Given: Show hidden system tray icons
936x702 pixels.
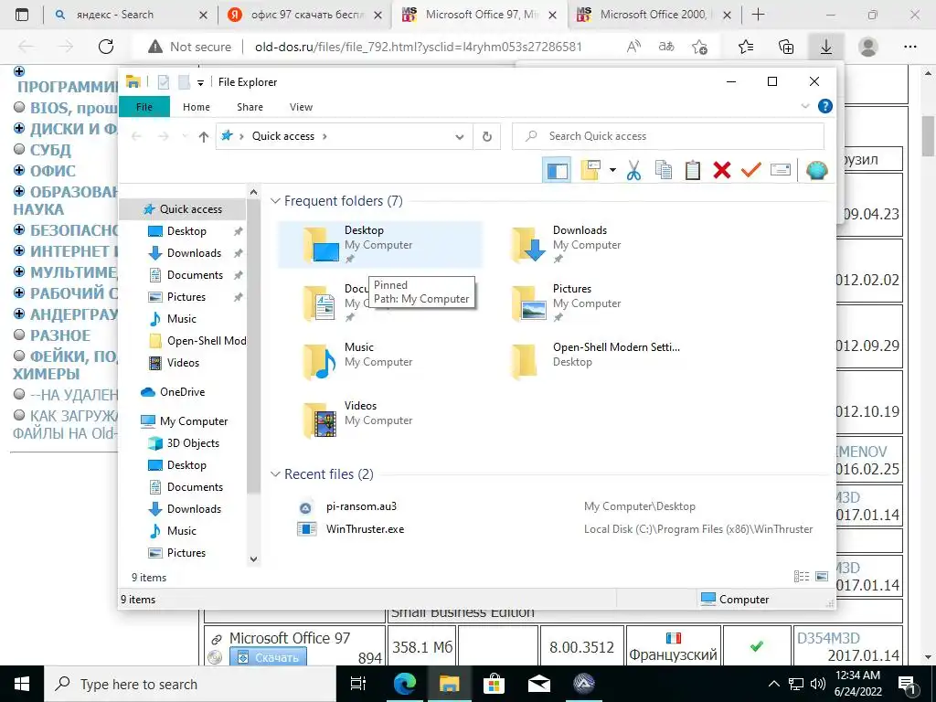Looking at the screenshot, I should pos(773,684).
